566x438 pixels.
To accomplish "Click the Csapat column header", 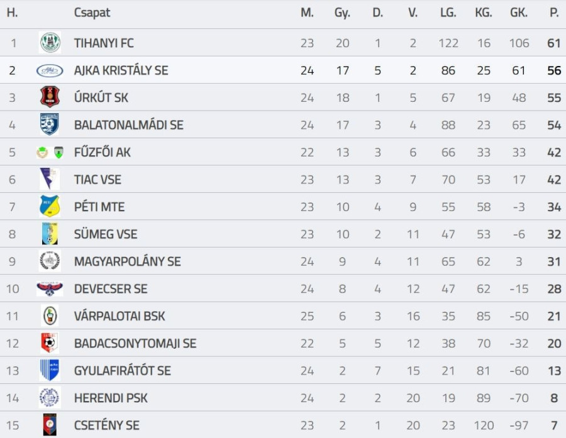I will coord(92,13).
